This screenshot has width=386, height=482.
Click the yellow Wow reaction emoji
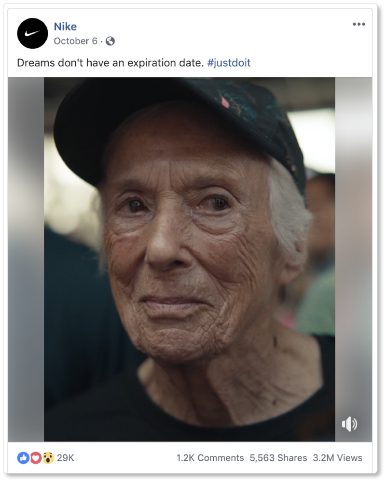point(48,458)
